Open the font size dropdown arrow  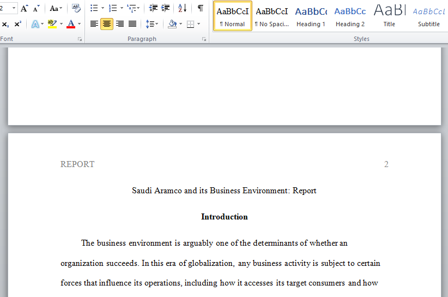[x=14, y=8]
